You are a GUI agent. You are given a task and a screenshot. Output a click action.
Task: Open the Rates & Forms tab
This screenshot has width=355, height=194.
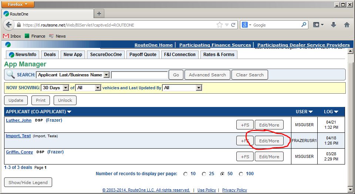tap(219, 55)
